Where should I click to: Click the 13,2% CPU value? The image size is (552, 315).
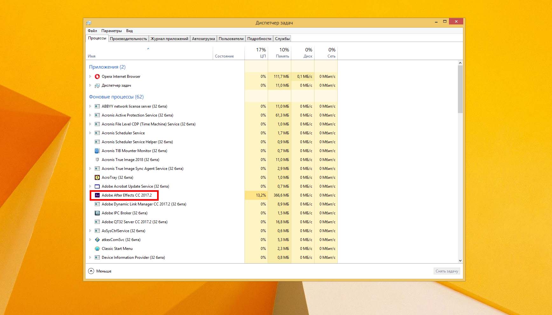[261, 195]
